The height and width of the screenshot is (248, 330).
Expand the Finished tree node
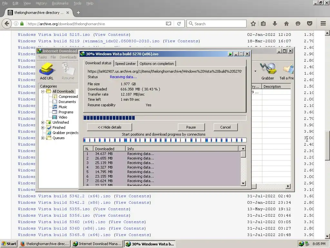pyautogui.click(x=43, y=128)
